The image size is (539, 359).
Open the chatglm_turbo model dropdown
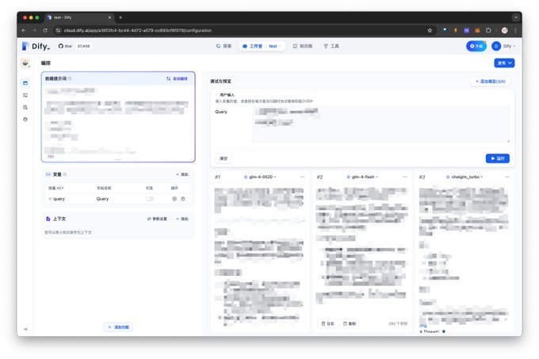[464, 177]
